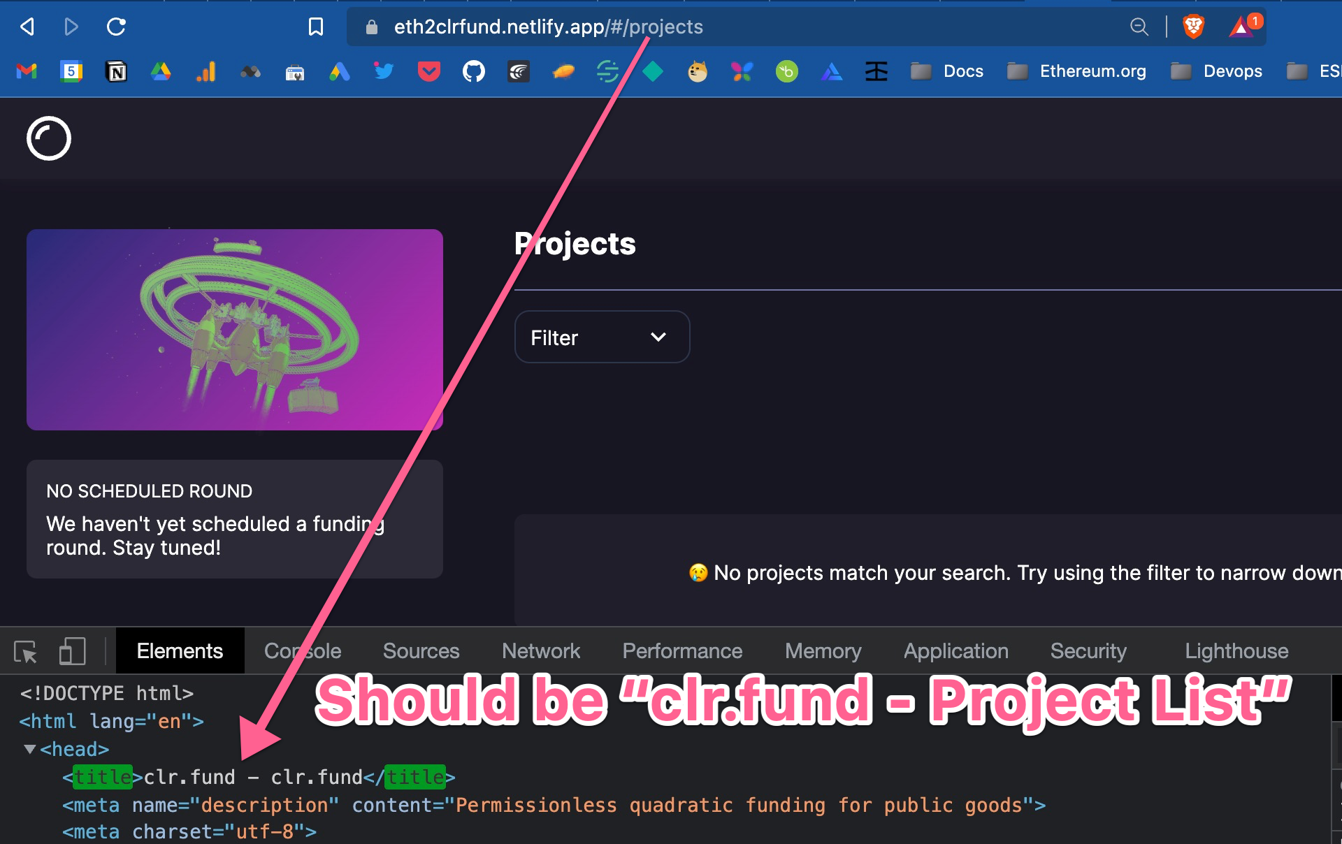Collapse the head element in the DOM tree
Screen dimensions: 1342x844
pos(28,748)
